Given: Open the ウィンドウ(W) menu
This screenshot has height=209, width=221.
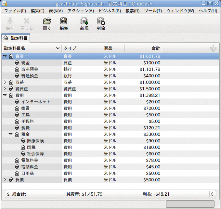Looking at the screenshot, I should coord(180,11).
